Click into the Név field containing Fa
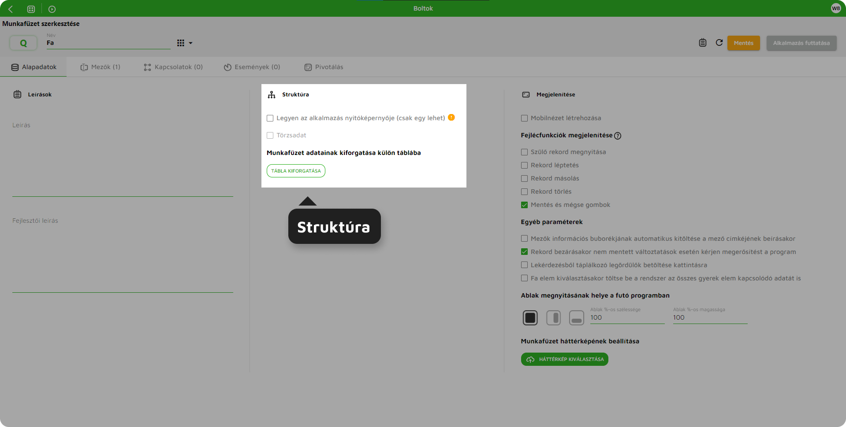The width and height of the screenshot is (846, 427). click(108, 43)
